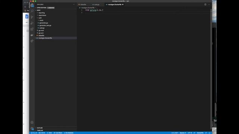
Task: Click golang image name in editor line 1
Action: [x=93, y=10]
